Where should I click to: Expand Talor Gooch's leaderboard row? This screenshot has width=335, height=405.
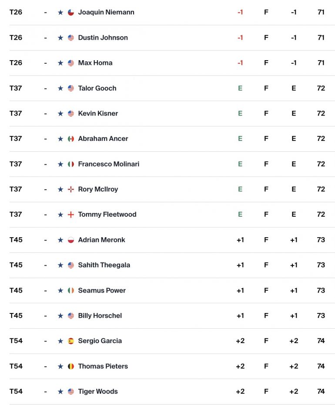(x=172, y=88)
